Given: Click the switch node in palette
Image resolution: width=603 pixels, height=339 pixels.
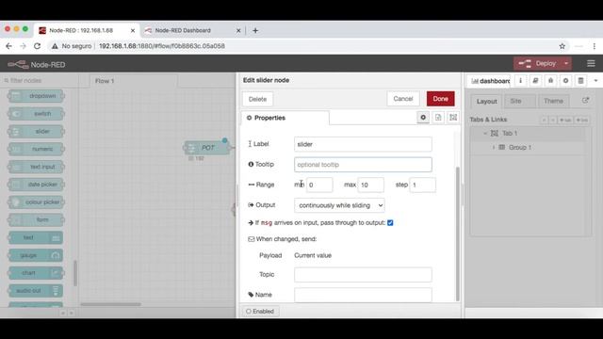Looking at the screenshot, I should click(36, 114).
